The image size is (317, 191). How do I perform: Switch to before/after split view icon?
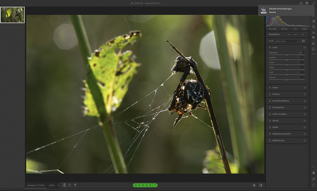tap(260, 185)
